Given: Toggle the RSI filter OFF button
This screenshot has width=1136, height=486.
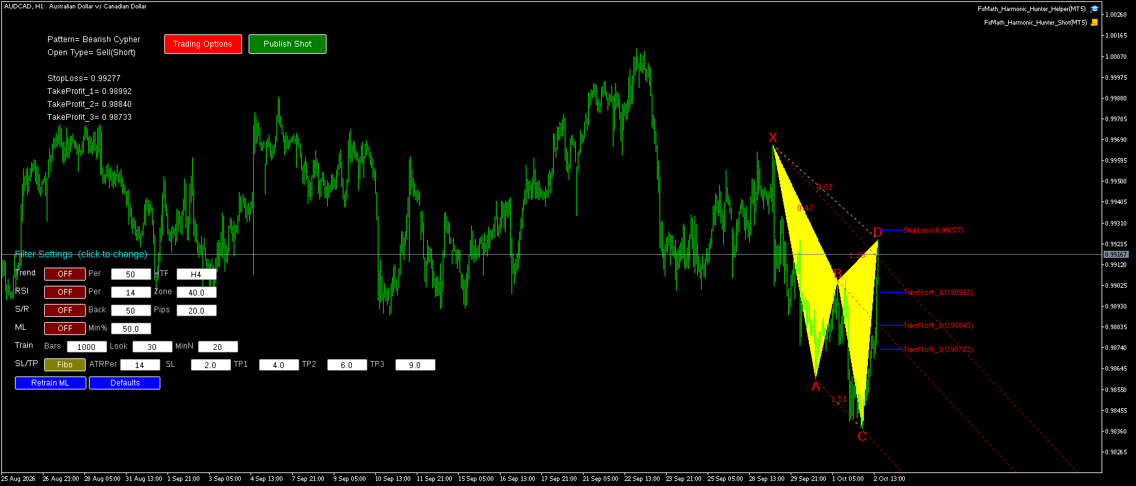Looking at the screenshot, I should (65, 292).
